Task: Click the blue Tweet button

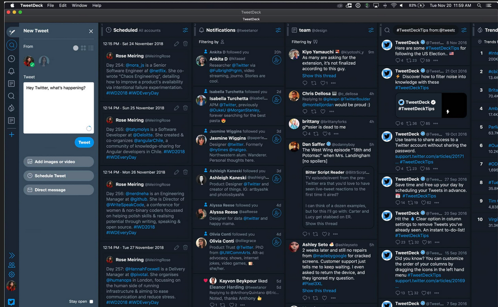Action: tap(84, 143)
